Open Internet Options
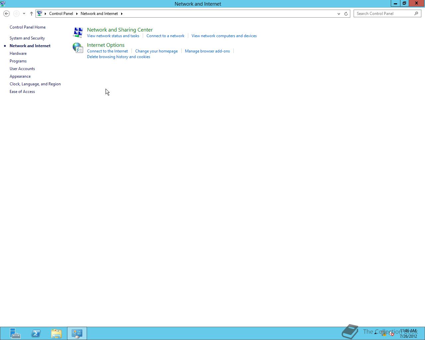The height and width of the screenshot is (340, 425). tap(106, 45)
